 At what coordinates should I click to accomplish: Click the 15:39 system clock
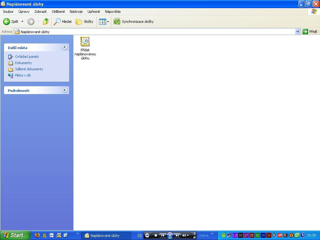[312, 236]
